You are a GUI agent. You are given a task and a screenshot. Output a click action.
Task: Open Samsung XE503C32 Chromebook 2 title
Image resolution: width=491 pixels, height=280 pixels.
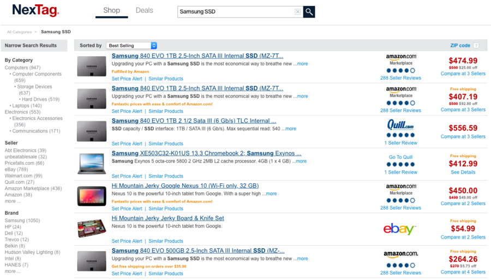206,153
